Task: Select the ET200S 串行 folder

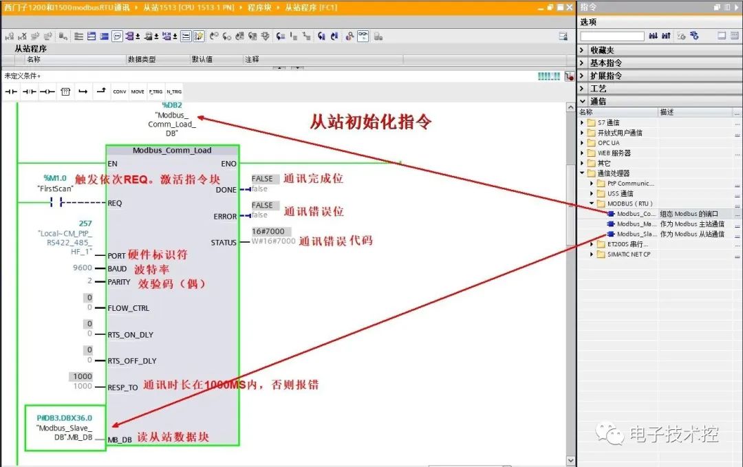Action: 627,244
